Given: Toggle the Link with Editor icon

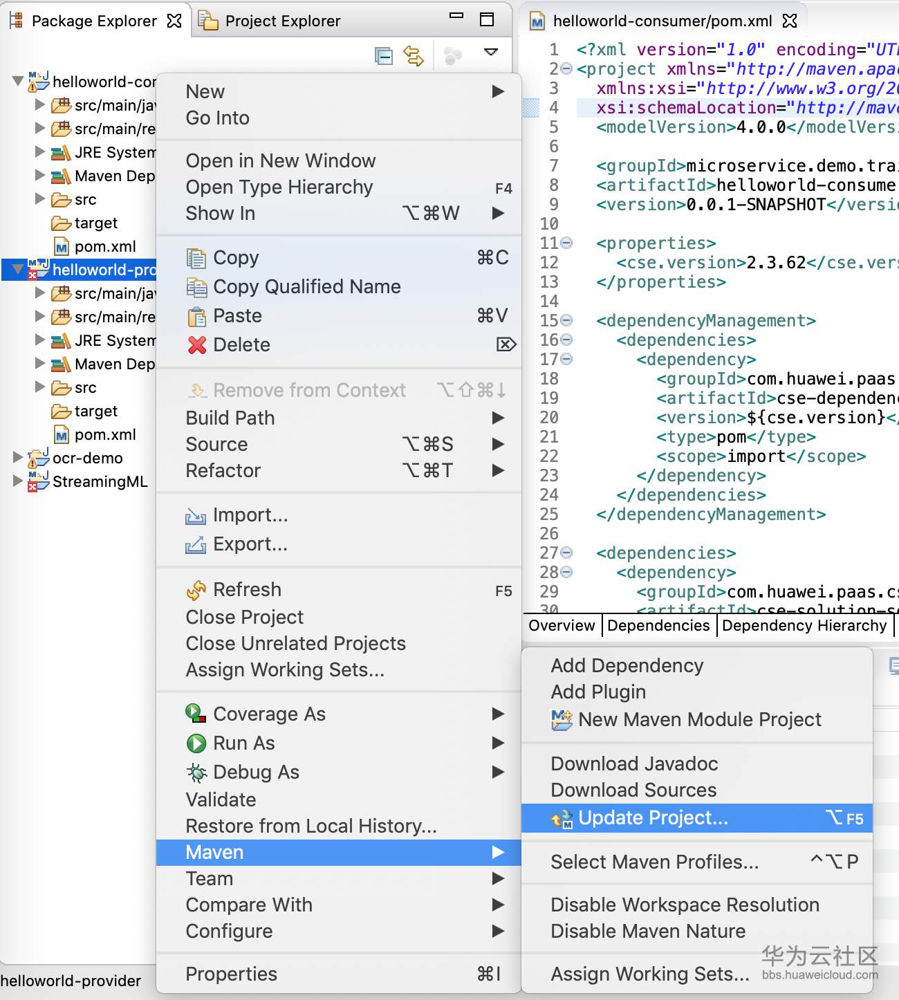Looking at the screenshot, I should 414,55.
